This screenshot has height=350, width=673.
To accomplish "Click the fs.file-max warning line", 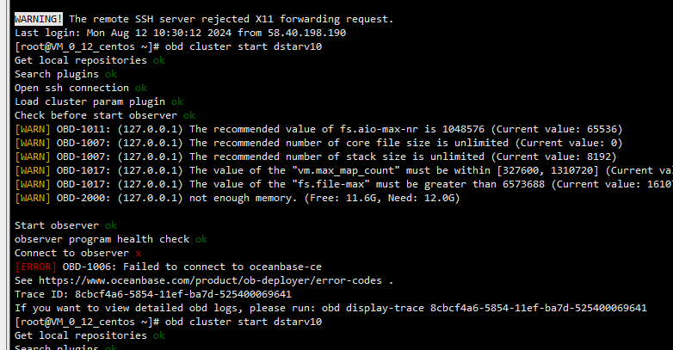I will click(x=343, y=184).
